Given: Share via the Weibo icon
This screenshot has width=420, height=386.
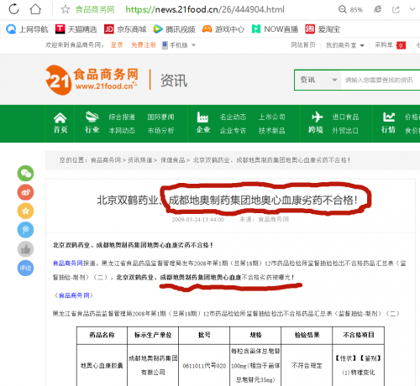Looking at the screenshot, I should [25, 192].
